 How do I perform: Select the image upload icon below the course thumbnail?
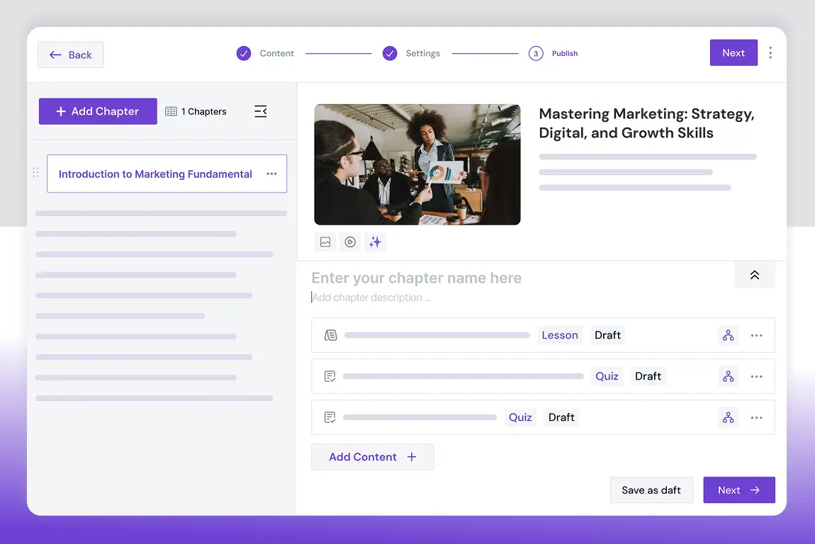[x=325, y=242]
